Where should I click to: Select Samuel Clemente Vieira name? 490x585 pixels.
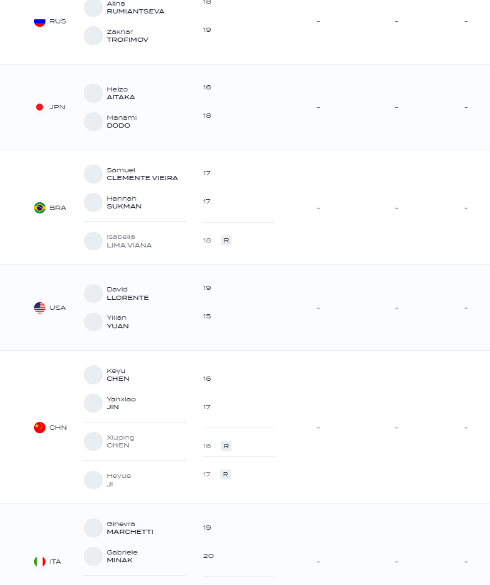143,174
